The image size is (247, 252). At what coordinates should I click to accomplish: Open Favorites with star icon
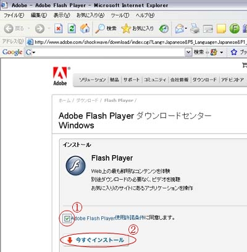coord(137,28)
